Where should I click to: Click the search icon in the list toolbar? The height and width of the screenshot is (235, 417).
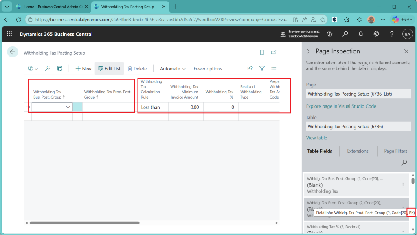pos(48,68)
